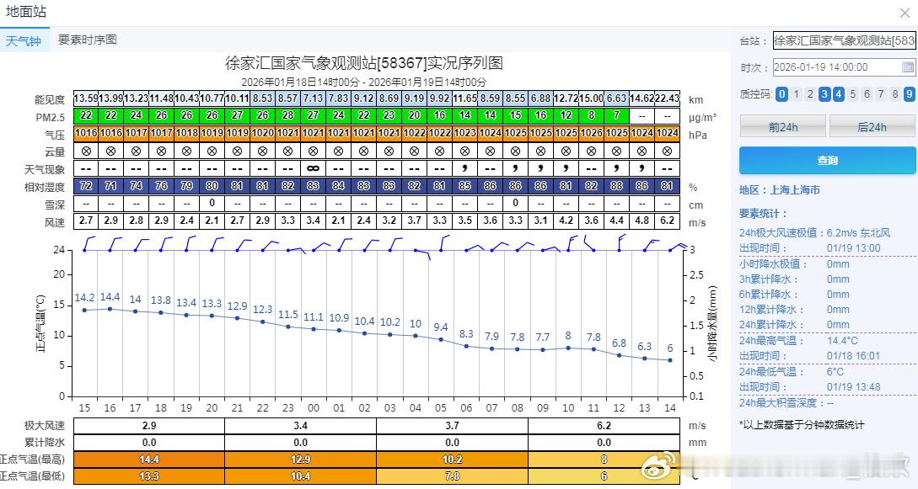This screenshot has width=918, height=489.
Task: Select wind speed cell 4.8
Action: (x=642, y=221)
